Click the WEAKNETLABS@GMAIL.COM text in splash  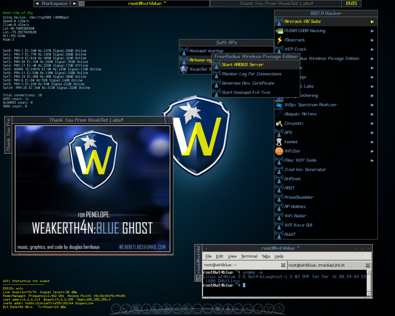[x=142, y=247]
